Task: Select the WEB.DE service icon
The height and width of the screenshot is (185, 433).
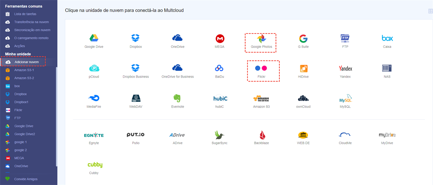Action: 303,135
